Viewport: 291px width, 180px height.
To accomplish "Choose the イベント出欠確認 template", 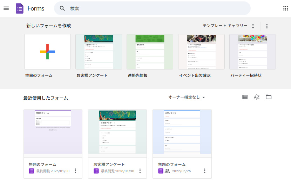I will click(201, 52).
